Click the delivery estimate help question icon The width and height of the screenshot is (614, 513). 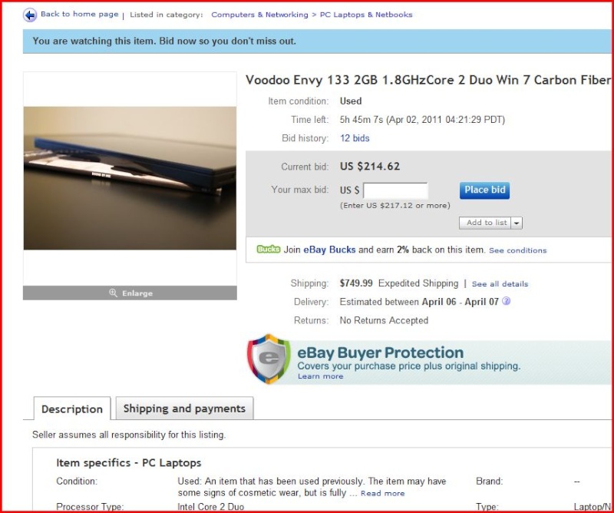pyautogui.click(x=506, y=301)
